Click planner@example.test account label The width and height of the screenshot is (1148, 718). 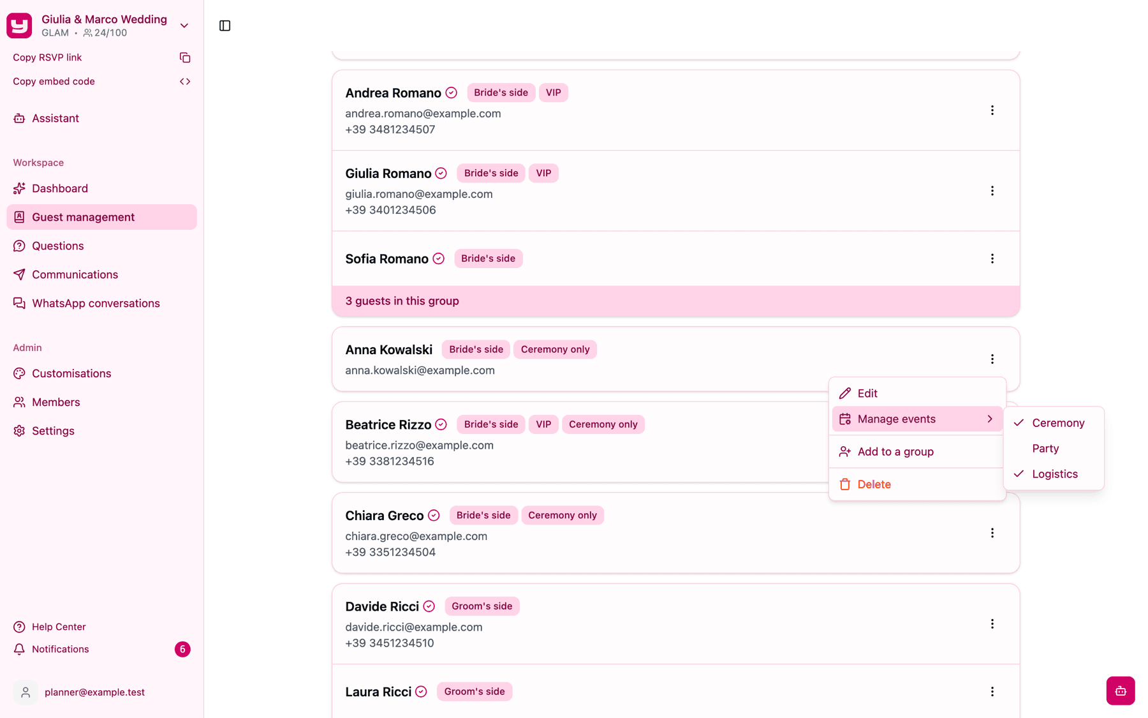(x=94, y=692)
